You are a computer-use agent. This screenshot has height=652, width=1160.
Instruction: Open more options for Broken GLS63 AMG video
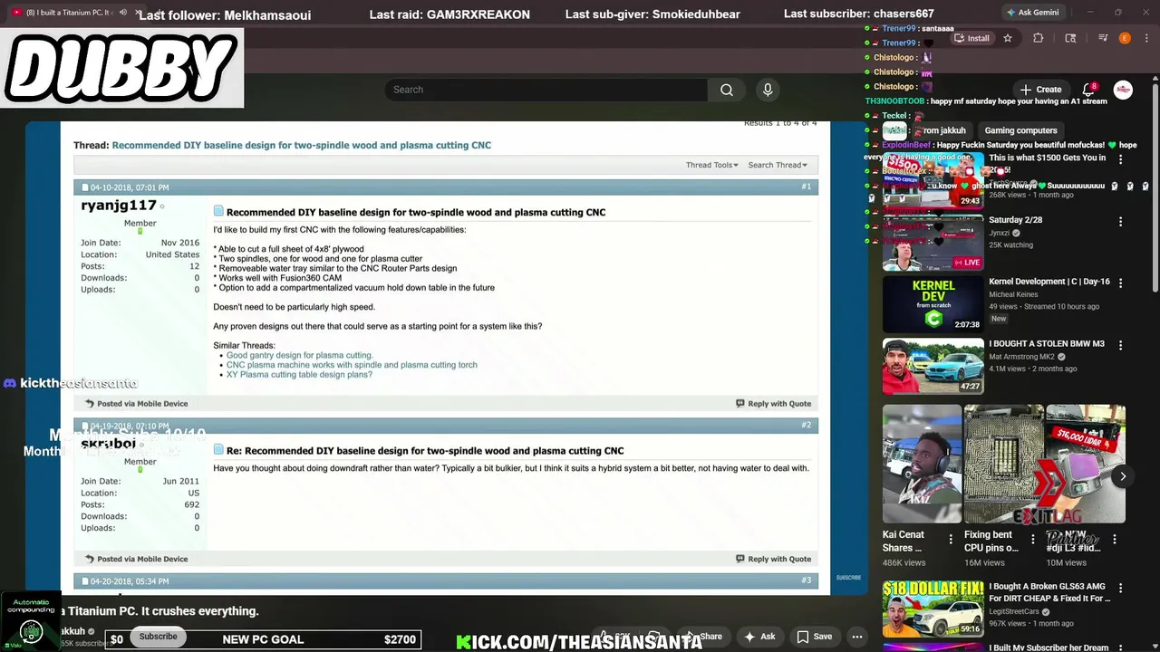1120,589
